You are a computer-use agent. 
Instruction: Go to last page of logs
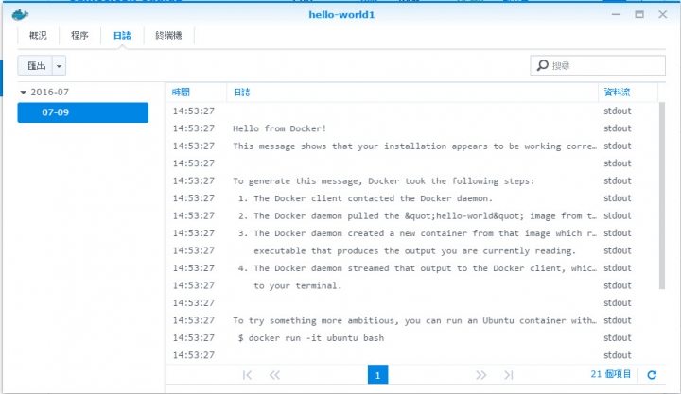tap(509, 375)
